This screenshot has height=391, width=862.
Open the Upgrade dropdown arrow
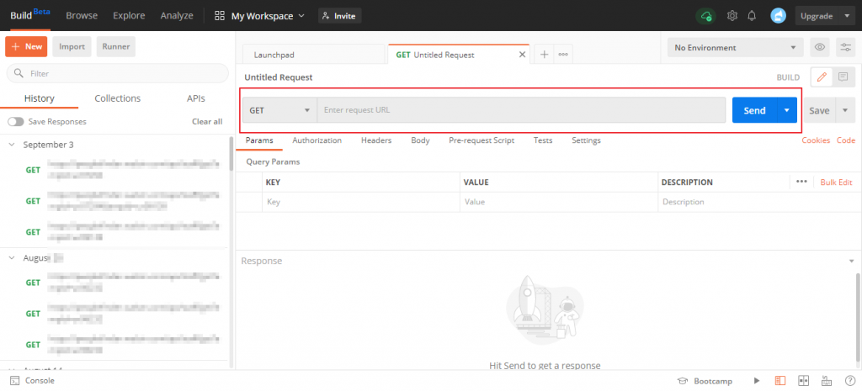(x=846, y=16)
